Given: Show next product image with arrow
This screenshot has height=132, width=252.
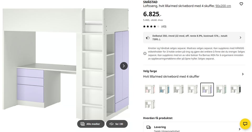Looking at the screenshot, I should (124, 66).
